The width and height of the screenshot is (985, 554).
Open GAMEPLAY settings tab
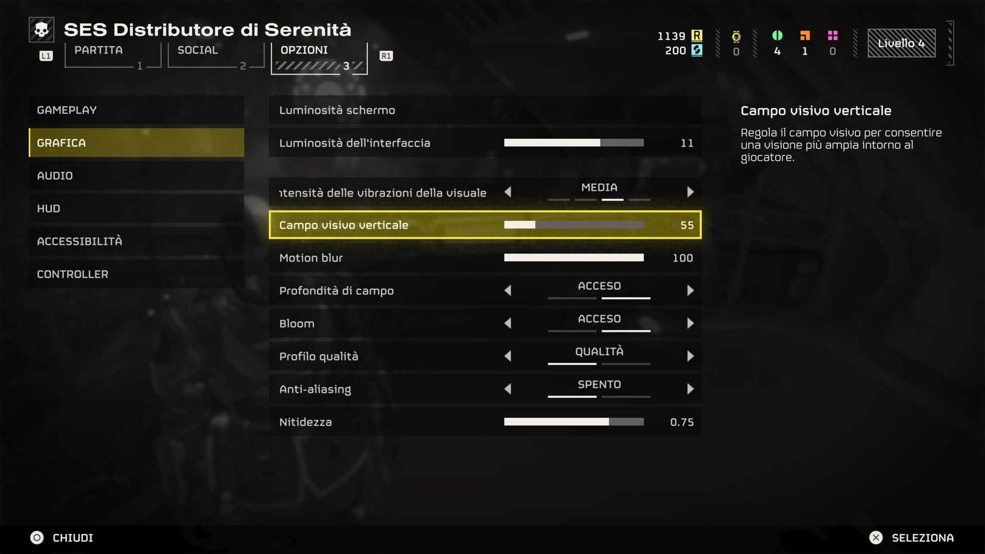[x=66, y=110]
